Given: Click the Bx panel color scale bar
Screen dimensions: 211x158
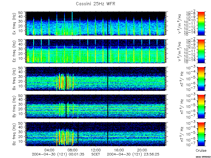Looking at the screenshot, I should click(201, 79).
